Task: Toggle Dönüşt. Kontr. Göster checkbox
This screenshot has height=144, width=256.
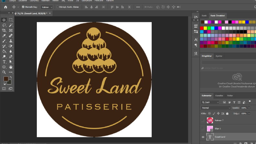Action: pos(57,7)
